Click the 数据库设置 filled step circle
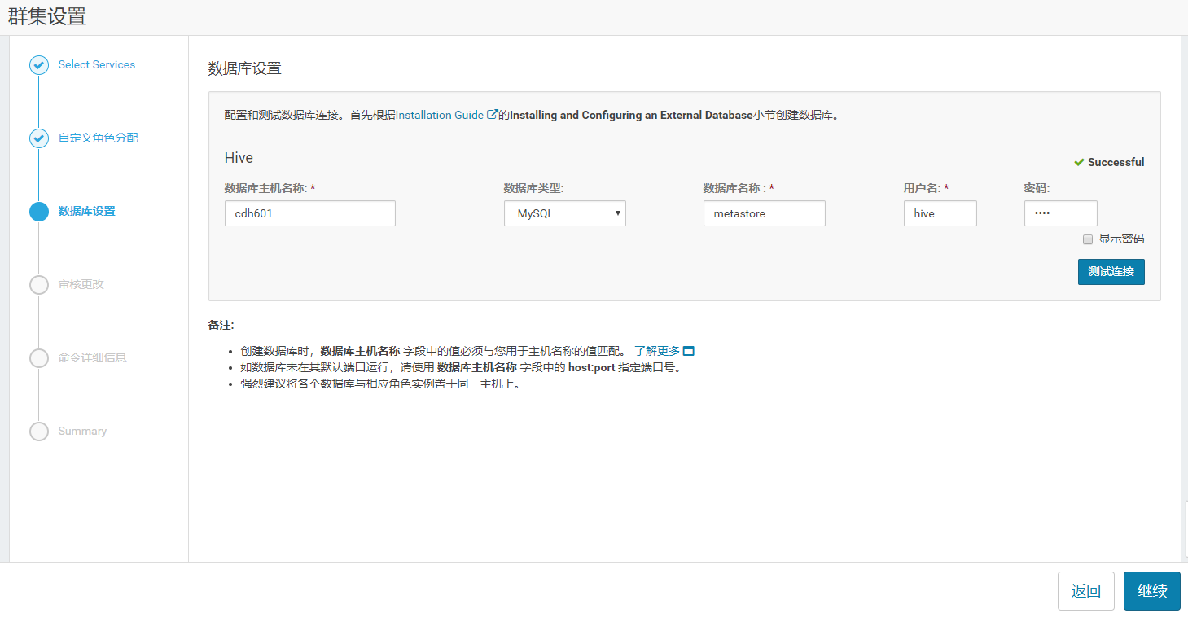 39,212
